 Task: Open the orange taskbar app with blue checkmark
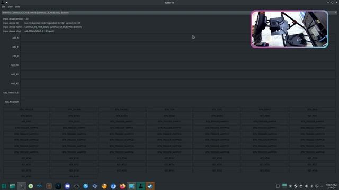point(150,186)
